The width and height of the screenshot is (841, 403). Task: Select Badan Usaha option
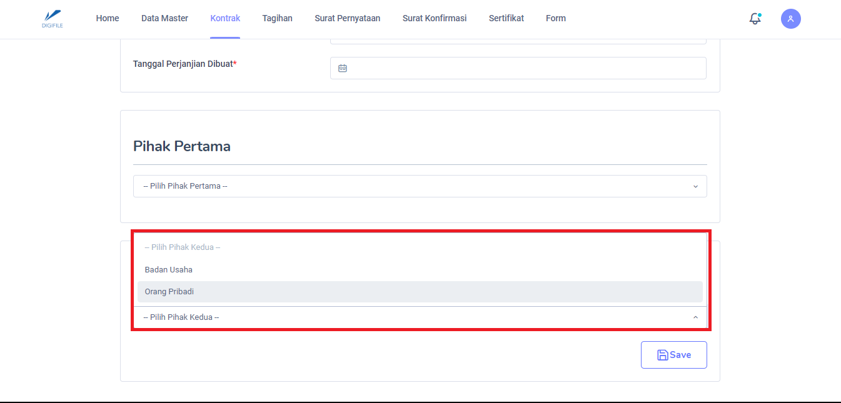(169, 270)
